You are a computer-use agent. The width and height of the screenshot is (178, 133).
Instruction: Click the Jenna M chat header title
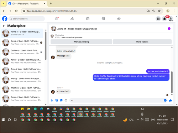click(x=77, y=29)
